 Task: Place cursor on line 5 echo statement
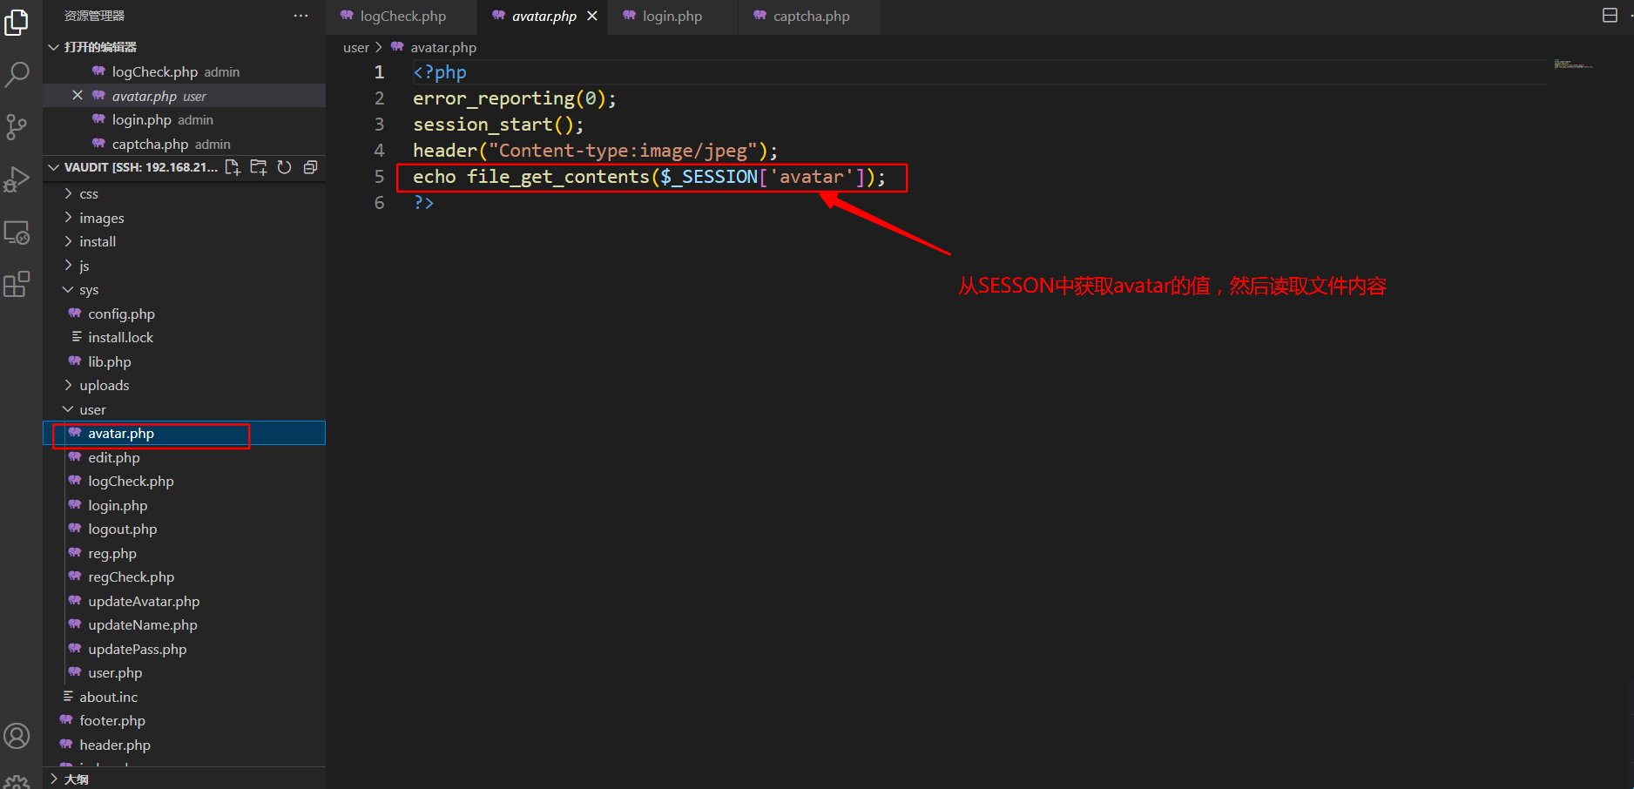point(649,177)
